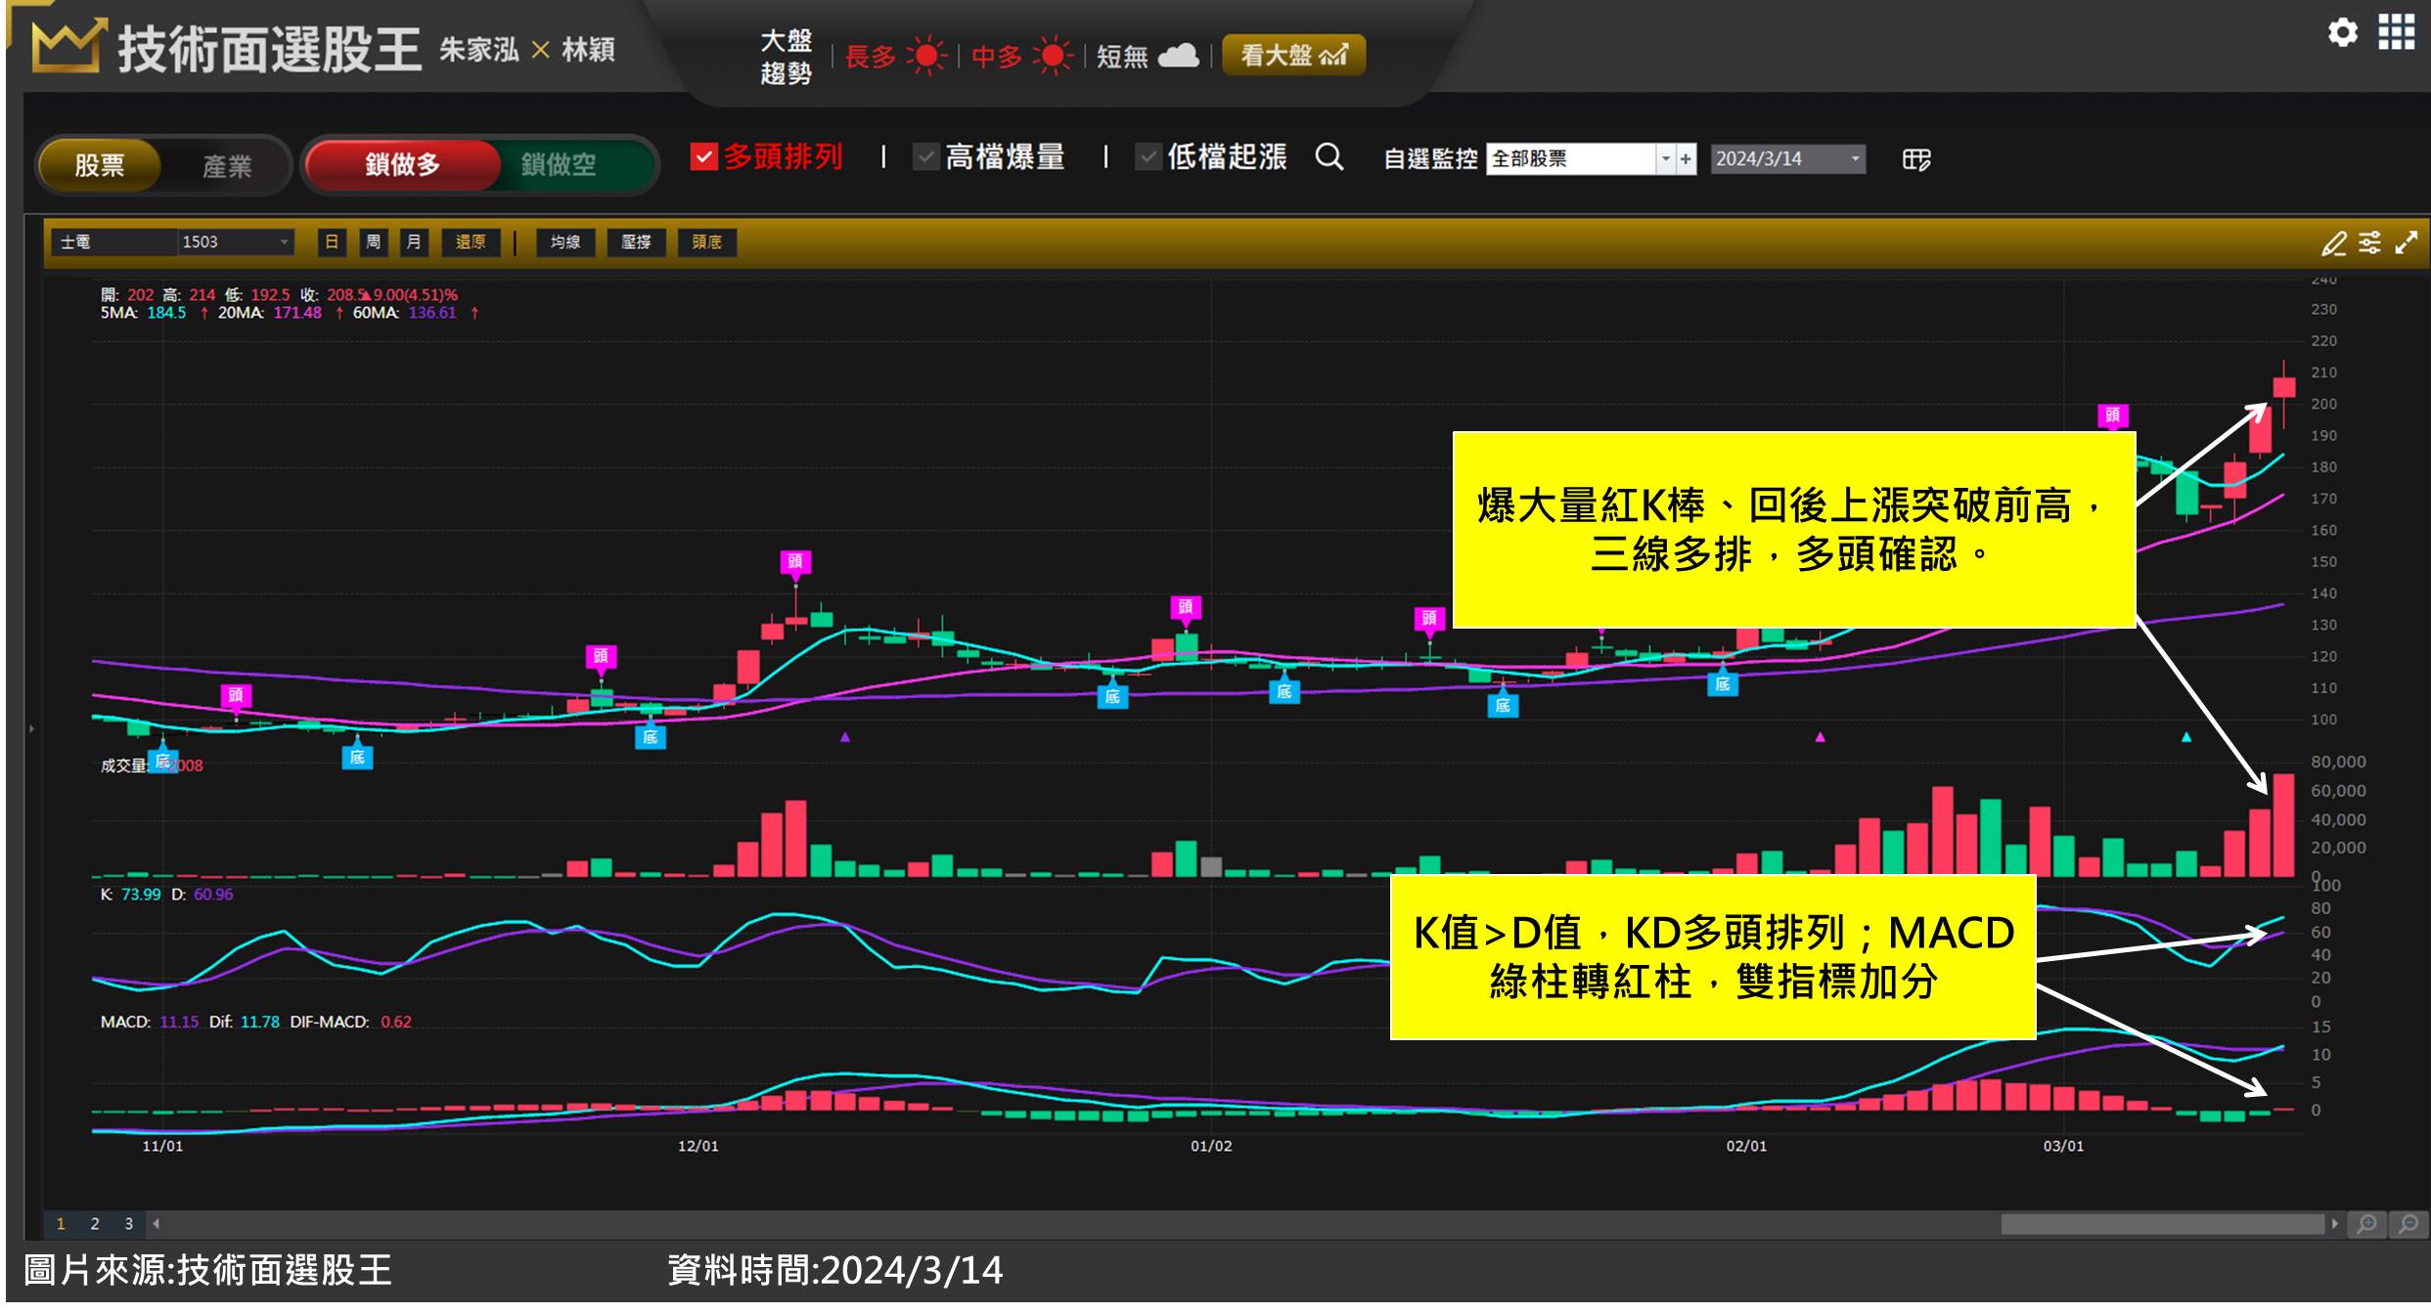The width and height of the screenshot is (2431, 1313).
Task: Open chart settings sliders icon
Action: pos(2369,242)
